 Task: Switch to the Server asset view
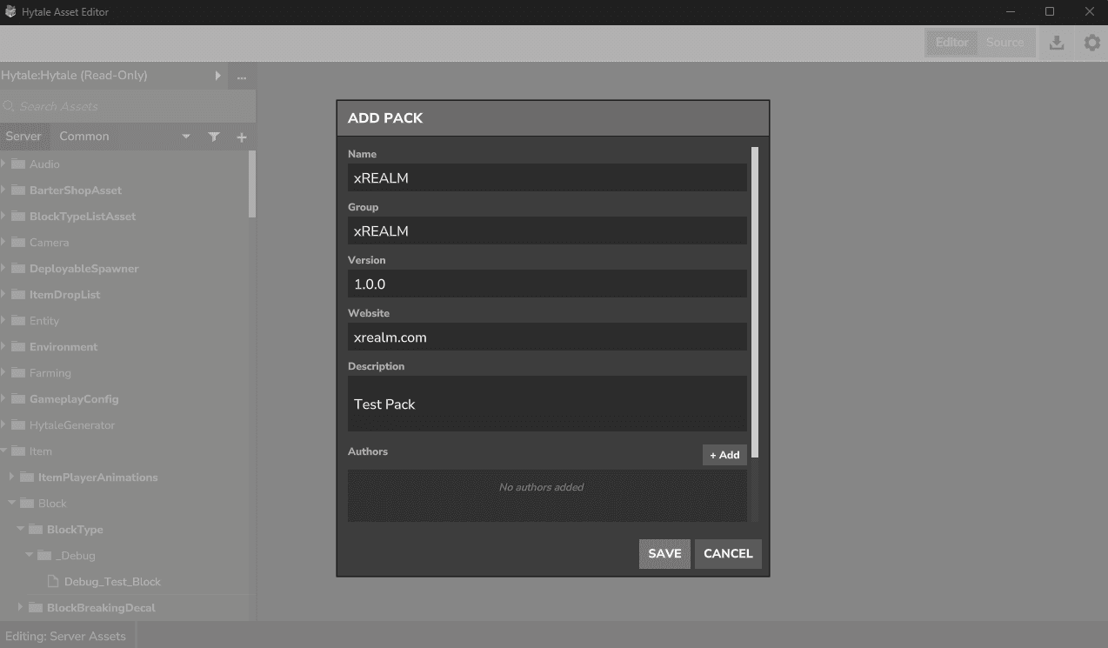point(24,137)
